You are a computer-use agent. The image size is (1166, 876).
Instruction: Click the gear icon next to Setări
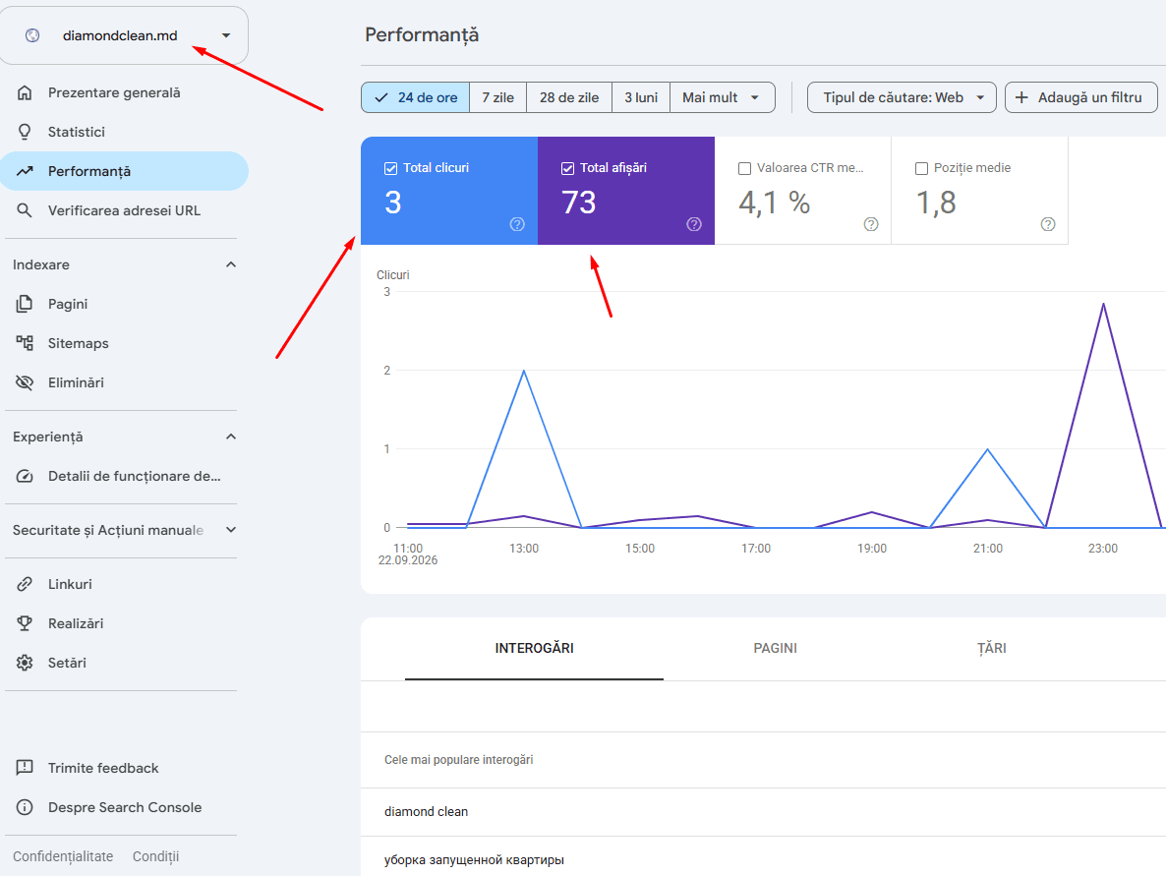tap(25, 663)
